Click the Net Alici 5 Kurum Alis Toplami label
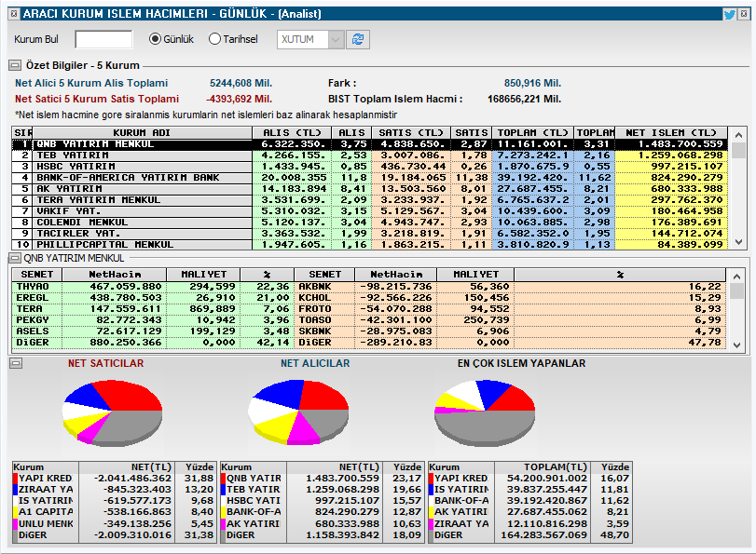Screen dimensions: 756x554 click(91, 83)
